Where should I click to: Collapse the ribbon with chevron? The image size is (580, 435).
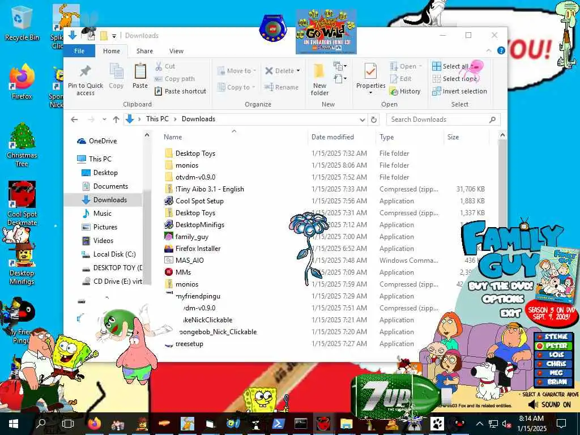coord(489,50)
